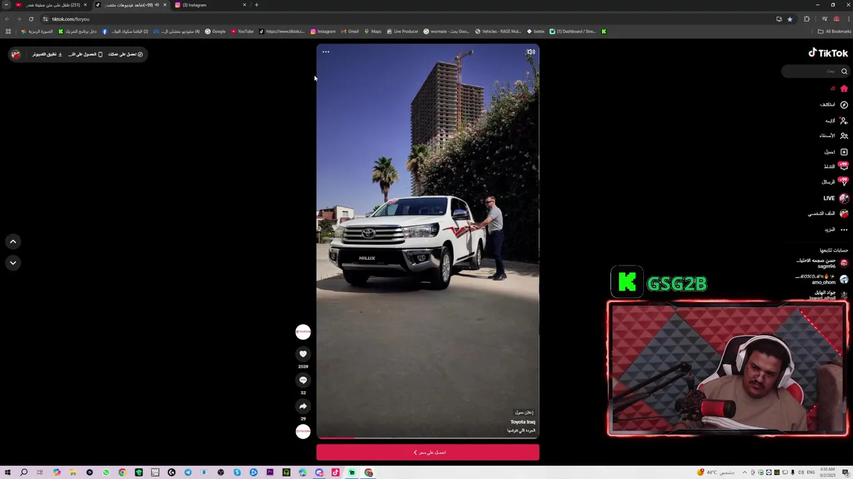Open Windows Start menu
The width and height of the screenshot is (853, 479).
(x=7, y=472)
